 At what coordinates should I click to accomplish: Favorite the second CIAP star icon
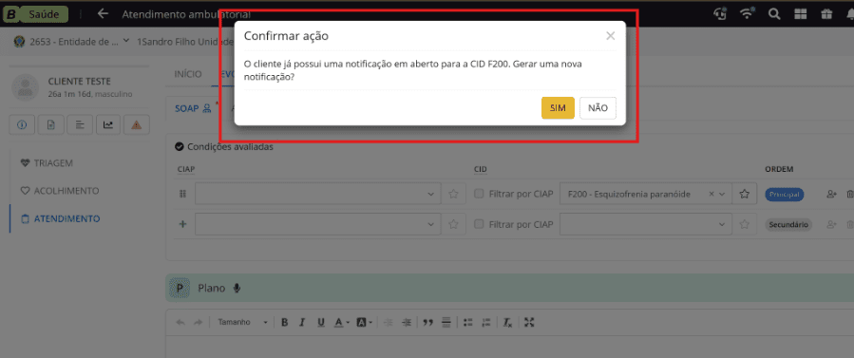pyautogui.click(x=453, y=224)
